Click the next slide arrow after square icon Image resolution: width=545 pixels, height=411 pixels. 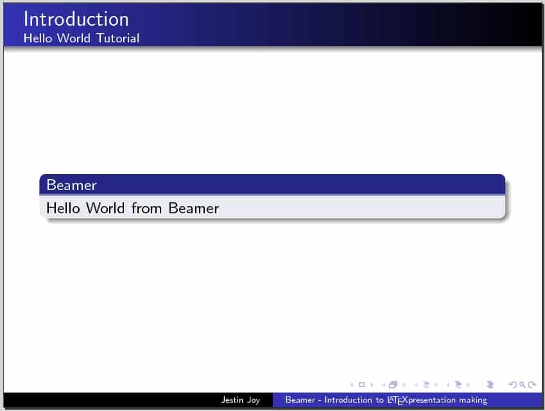(371, 385)
